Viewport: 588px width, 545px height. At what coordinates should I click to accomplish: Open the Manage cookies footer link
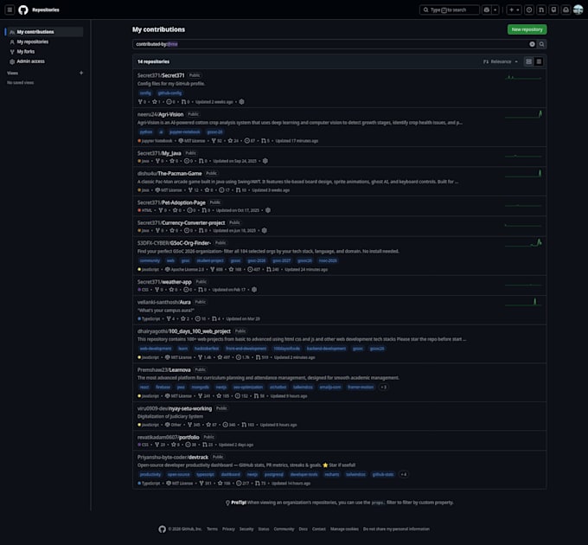(x=344, y=529)
